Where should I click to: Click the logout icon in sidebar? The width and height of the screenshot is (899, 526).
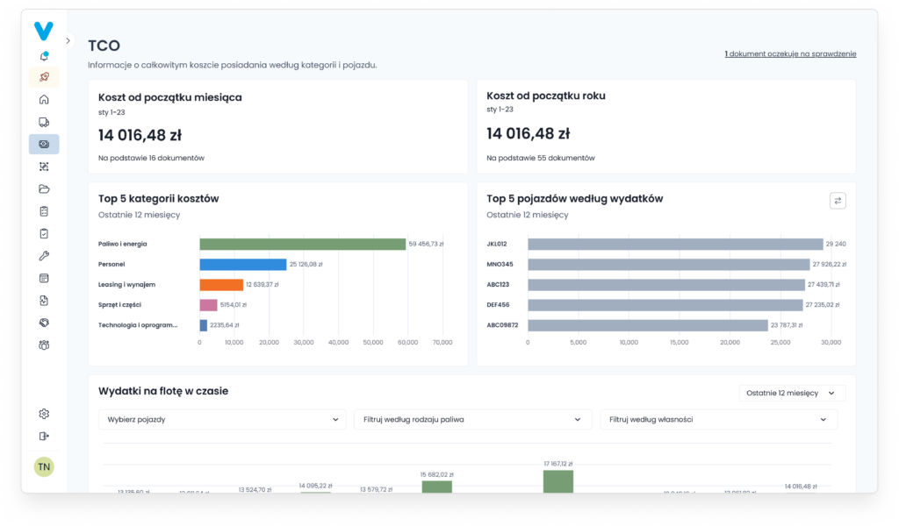44,436
